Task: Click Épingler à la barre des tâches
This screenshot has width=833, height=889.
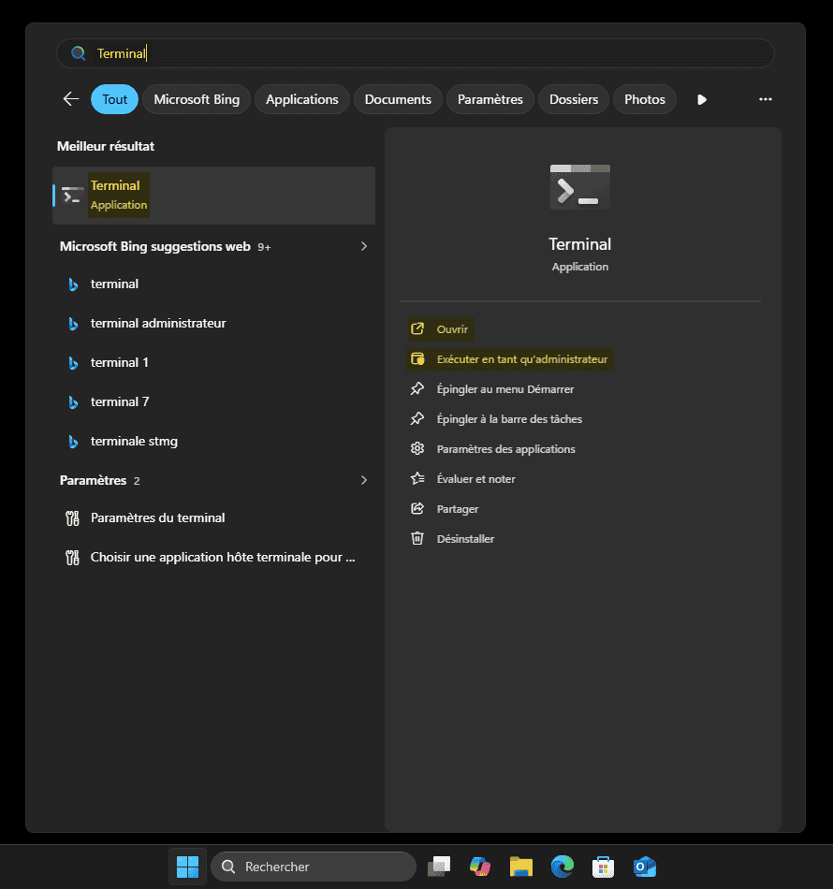Action: tap(496, 419)
